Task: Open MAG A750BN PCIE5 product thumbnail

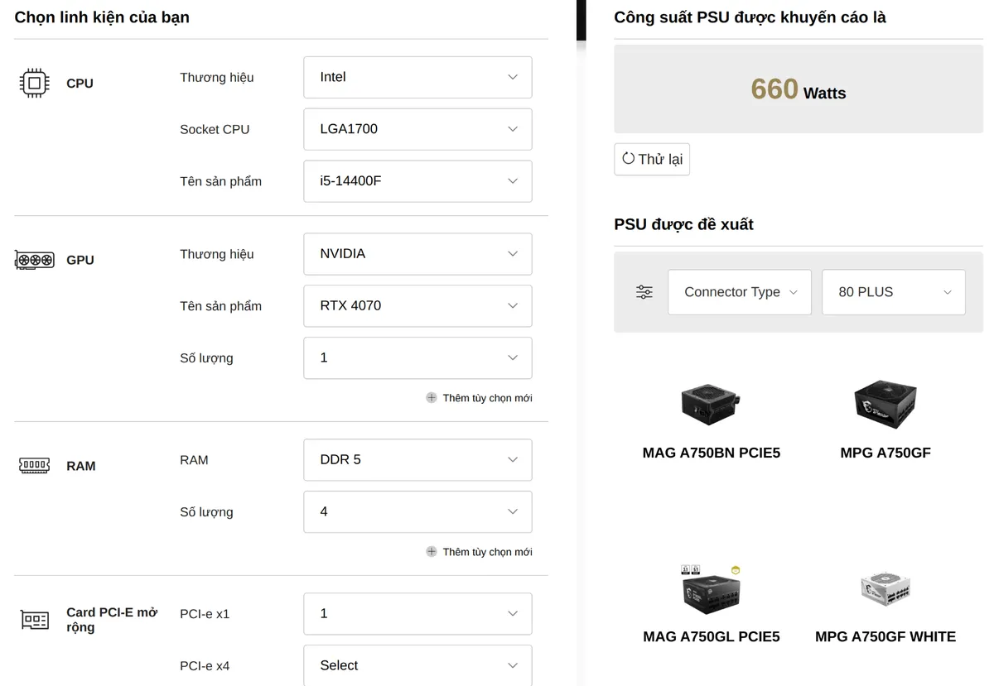Action: [711, 404]
